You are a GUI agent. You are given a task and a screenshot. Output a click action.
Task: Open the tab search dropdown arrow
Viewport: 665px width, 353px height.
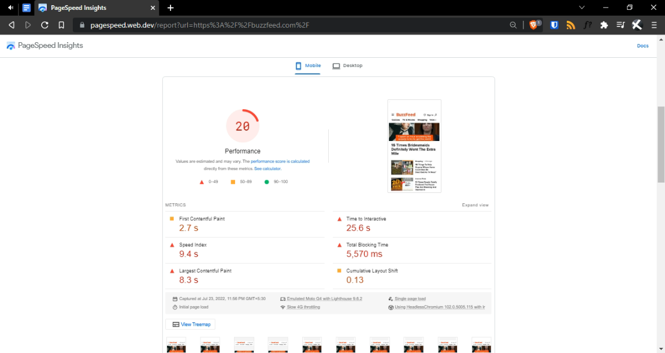[582, 8]
